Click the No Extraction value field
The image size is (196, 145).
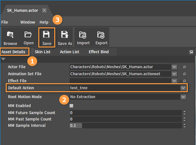(x=125, y=97)
